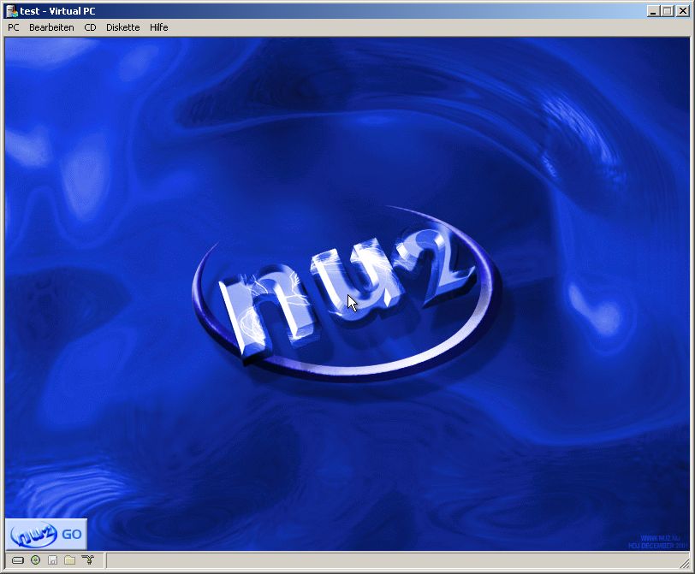This screenshot has width=695, height=574.
Task: Minimize the Virtual PC window
Action: (x=652, y=11)
